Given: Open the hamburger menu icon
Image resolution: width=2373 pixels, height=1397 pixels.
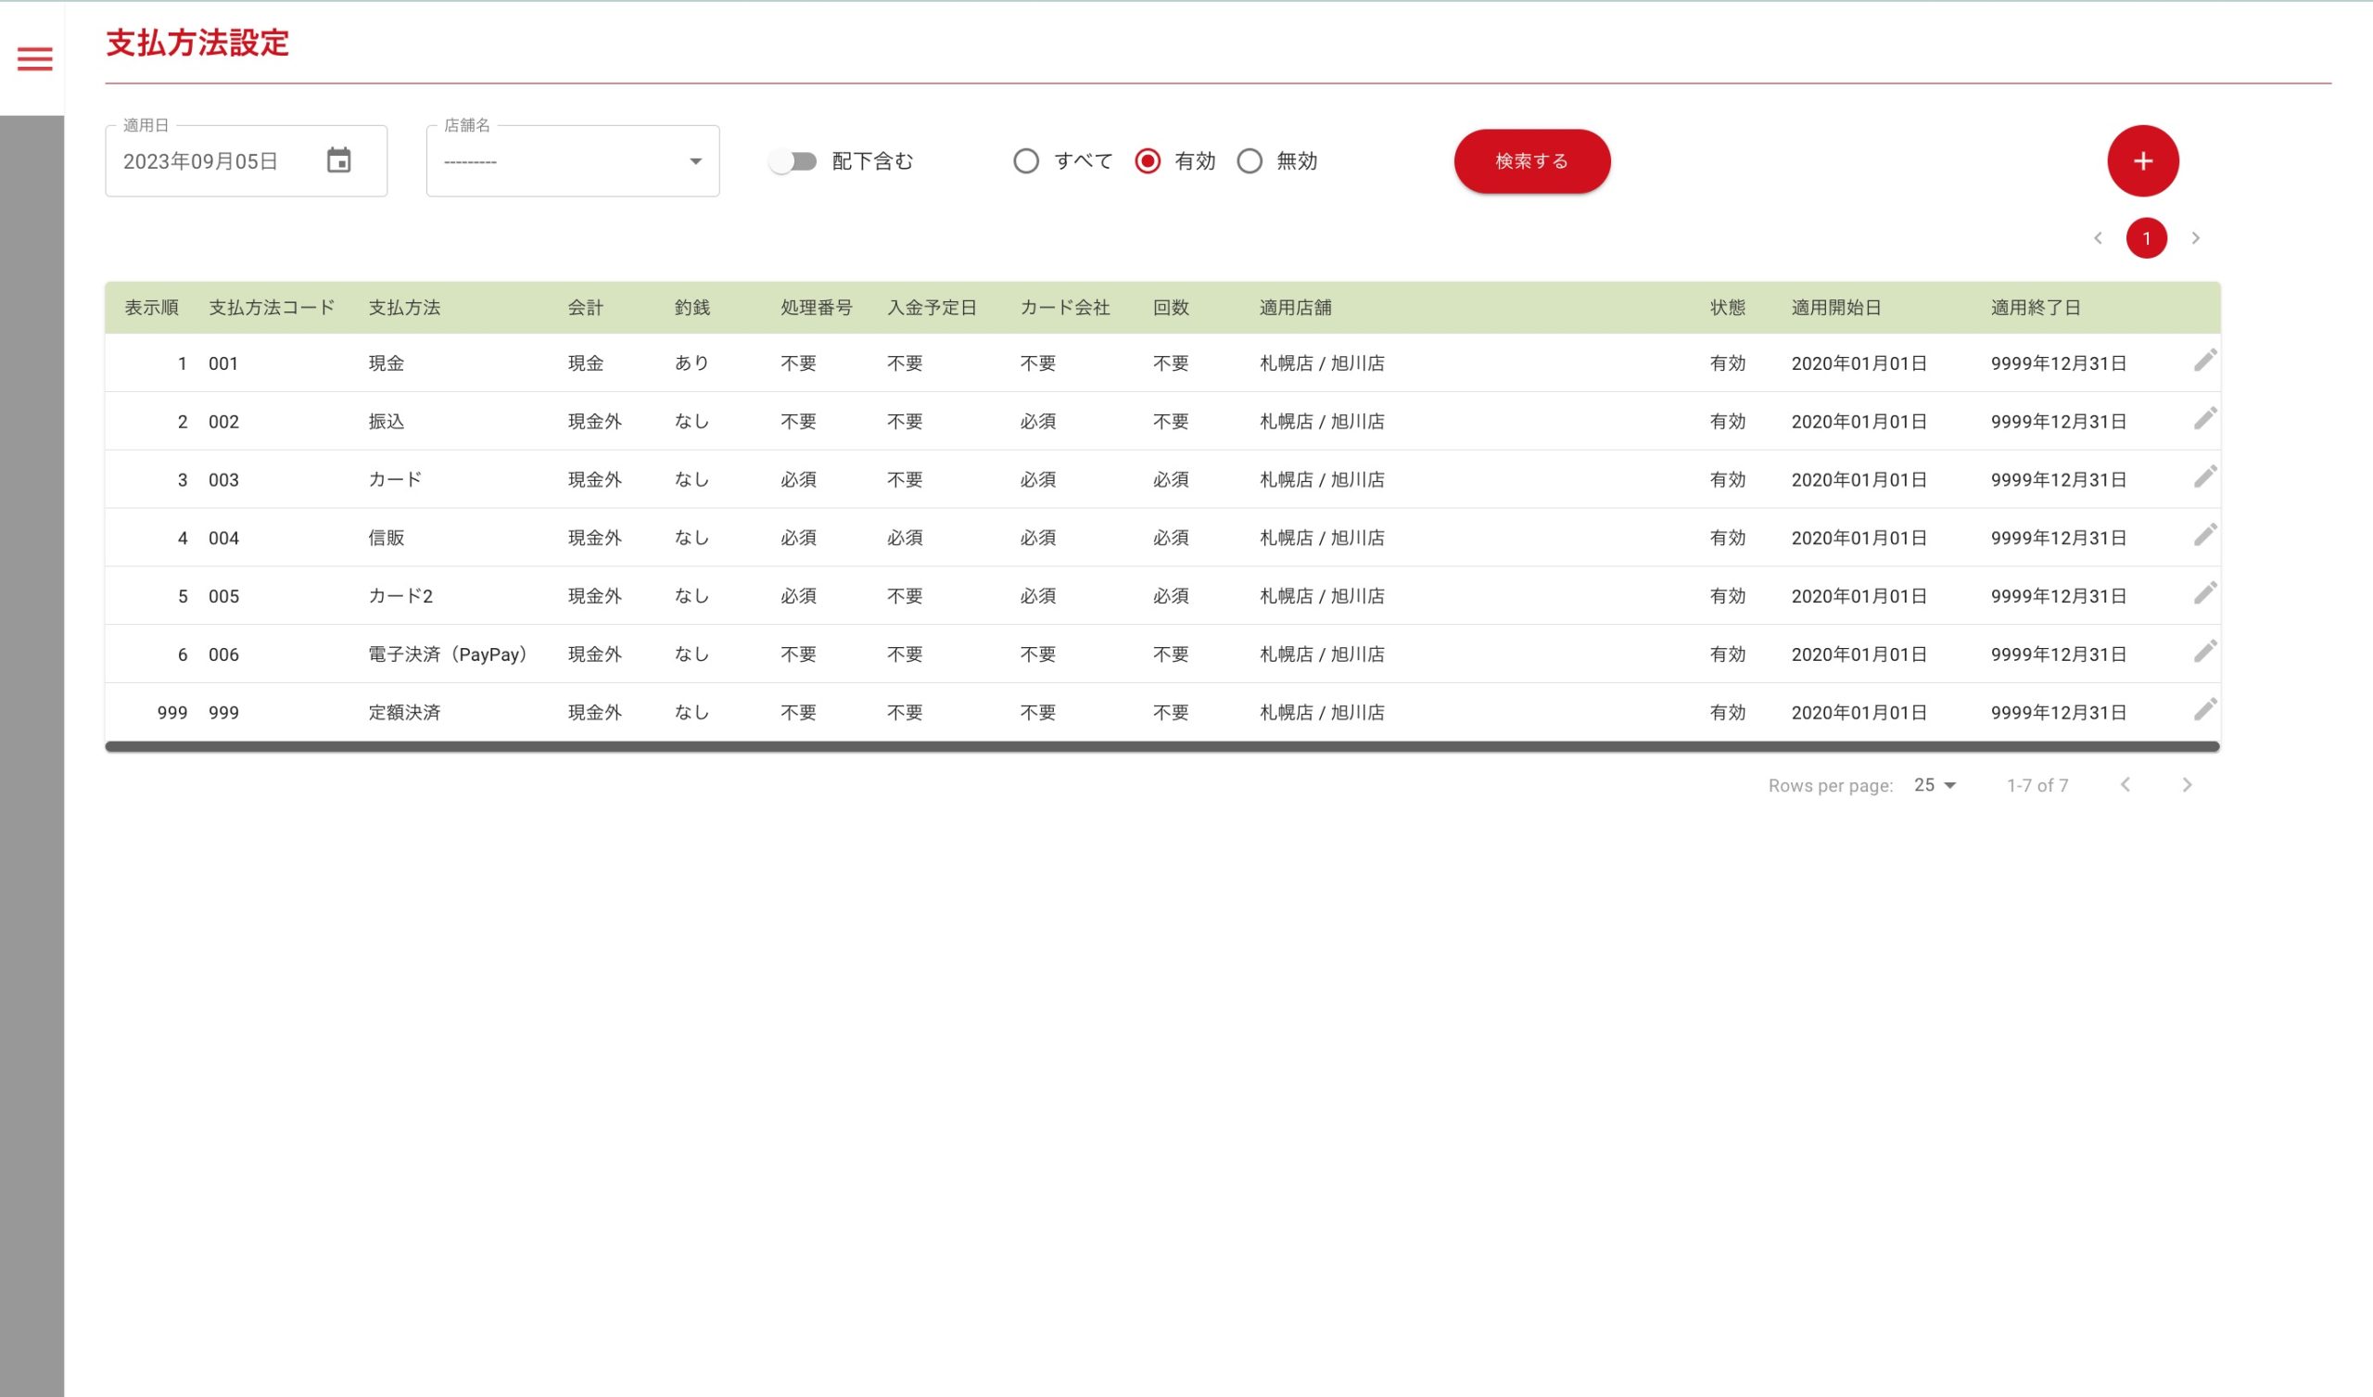Looking at the screenshot, I should pyautogui.click(x=35, y=59).
